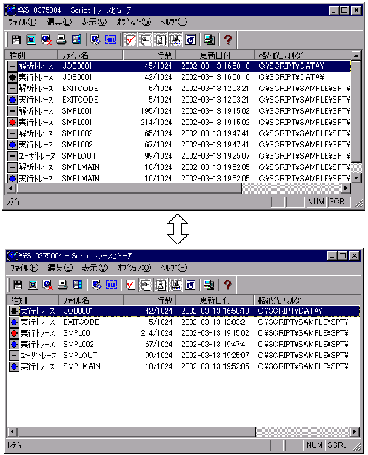Viewport: 368px width, 455px height.
Task: Click the horizontal scrollbar thumb in lower window
Action: pyautogui.click(x=136, y=432)
